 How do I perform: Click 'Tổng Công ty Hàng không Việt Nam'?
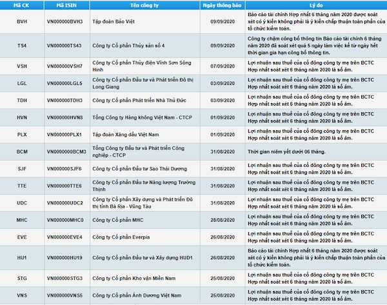[x=142, y=117]
